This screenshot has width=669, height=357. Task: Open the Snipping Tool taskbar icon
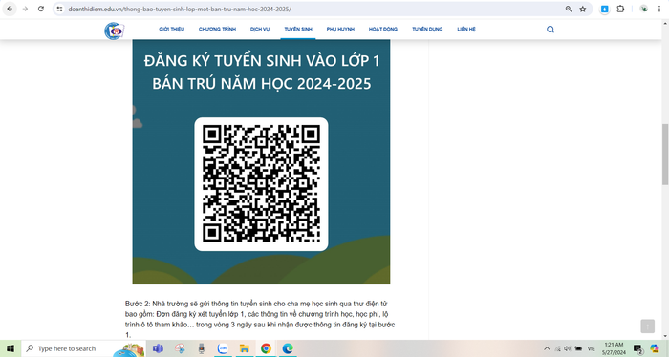click(x=180, y=348)
